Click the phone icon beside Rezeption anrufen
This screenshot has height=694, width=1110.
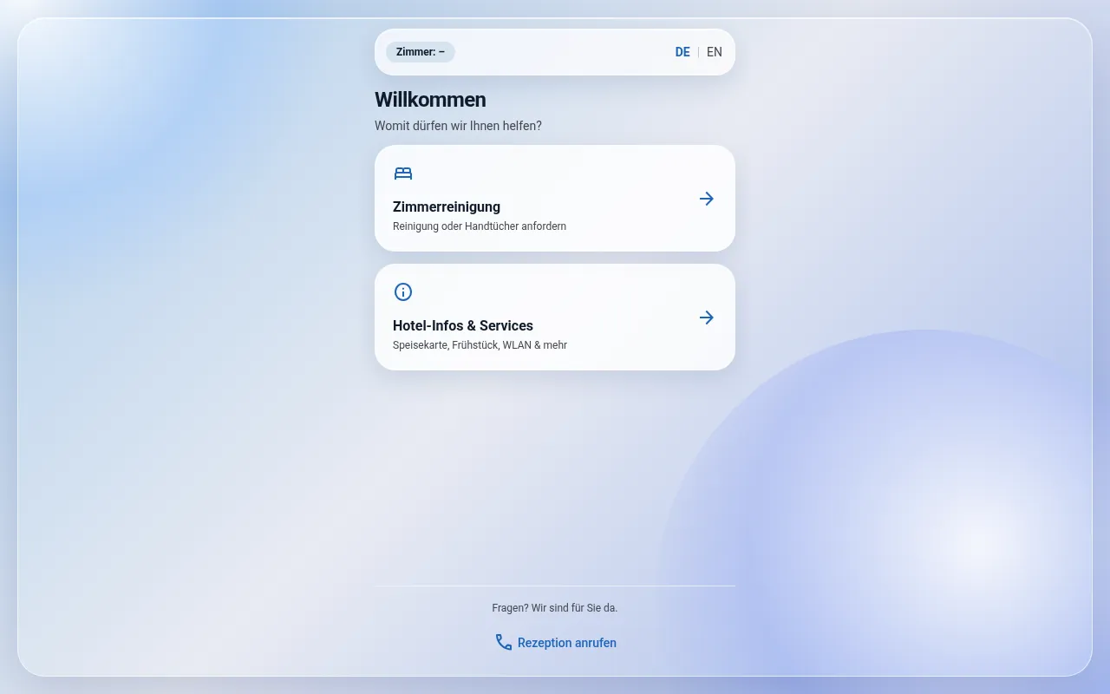(504, 642)
